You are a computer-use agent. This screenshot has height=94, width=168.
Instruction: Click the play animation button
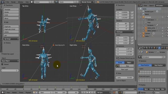point(90,92)
